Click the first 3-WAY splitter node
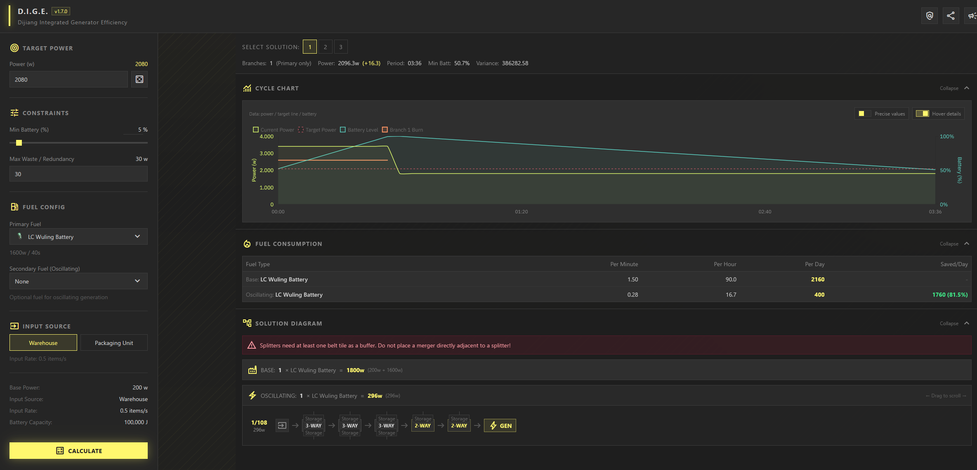 tap(314, 425)
